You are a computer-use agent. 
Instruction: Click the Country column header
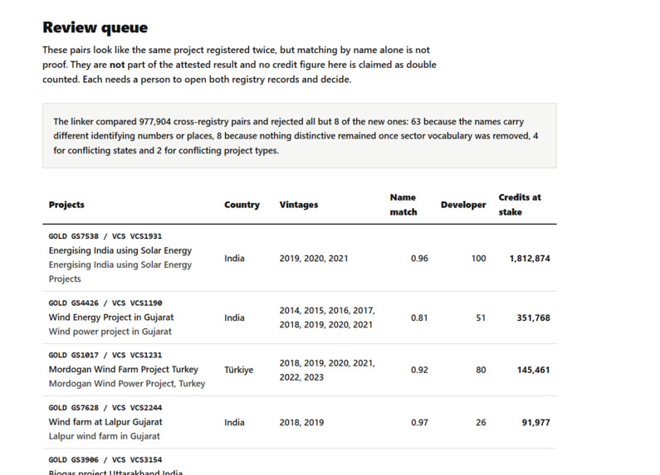pyautogui.click(x=242, y=205)
